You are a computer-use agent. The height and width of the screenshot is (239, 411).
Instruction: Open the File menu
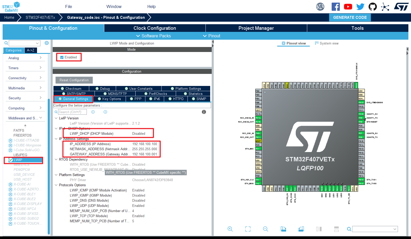click(69, 7)
